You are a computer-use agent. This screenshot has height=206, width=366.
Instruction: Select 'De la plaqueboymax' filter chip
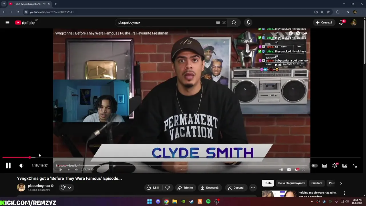(x=291, y=183)
